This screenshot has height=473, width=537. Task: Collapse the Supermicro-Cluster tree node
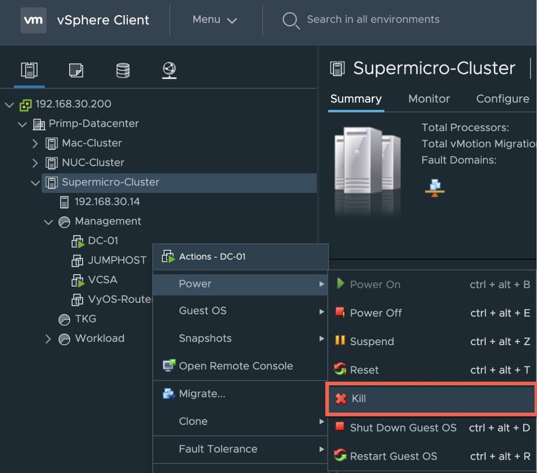(35, 183)
